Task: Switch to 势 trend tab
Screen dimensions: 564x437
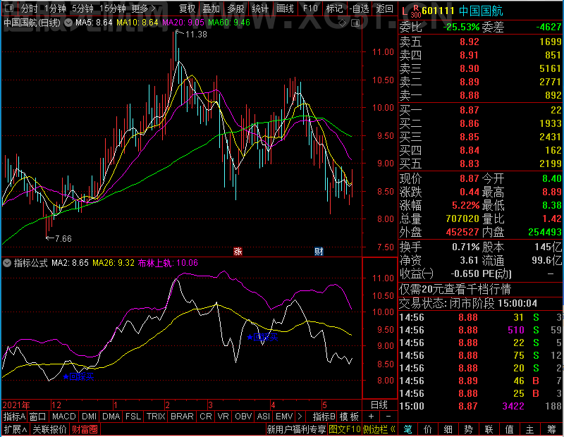Action: click(x=468, y=429)
